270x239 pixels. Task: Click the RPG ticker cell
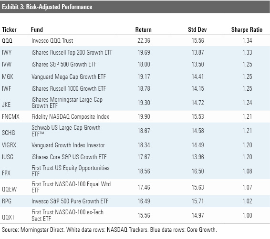pos(7,201)
